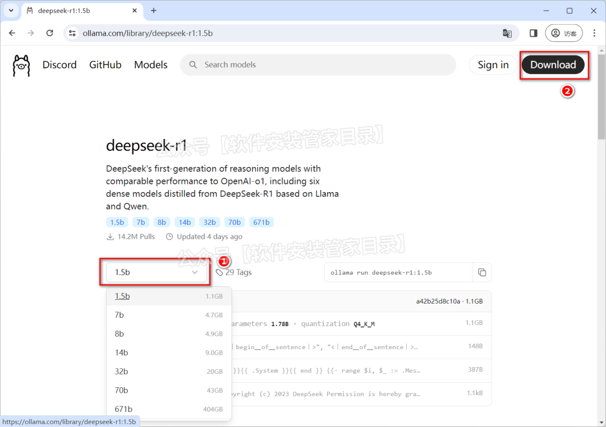Open Chrome three-dot menu

(594, 33)
